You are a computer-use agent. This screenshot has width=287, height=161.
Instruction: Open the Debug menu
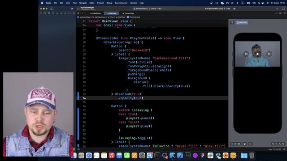tap(109, 3)
